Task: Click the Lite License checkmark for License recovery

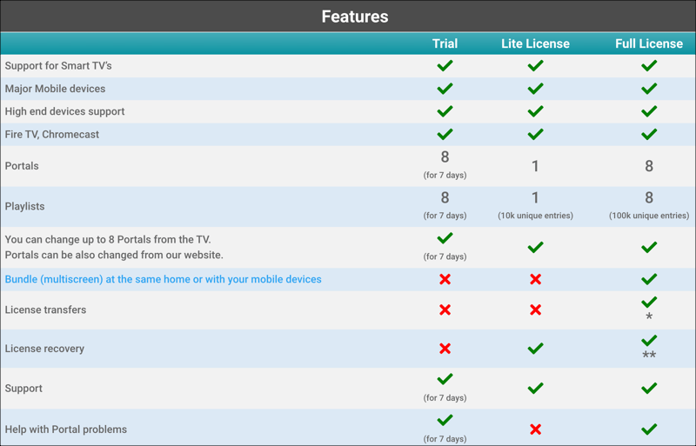Action: click(x=535, y=349)
